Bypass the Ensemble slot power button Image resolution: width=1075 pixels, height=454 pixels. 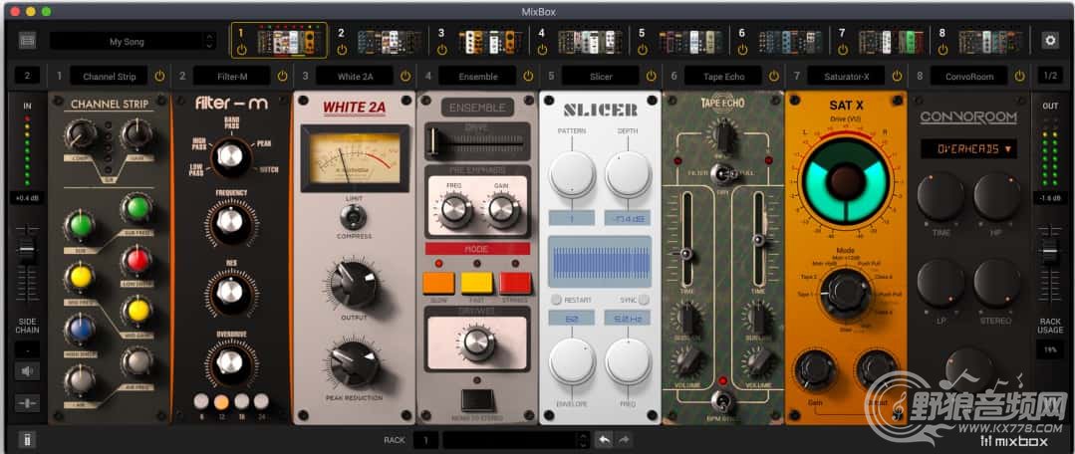[528, 76]
